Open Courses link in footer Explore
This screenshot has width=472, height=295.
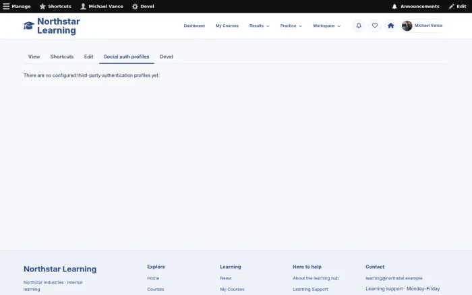(156, 290)
